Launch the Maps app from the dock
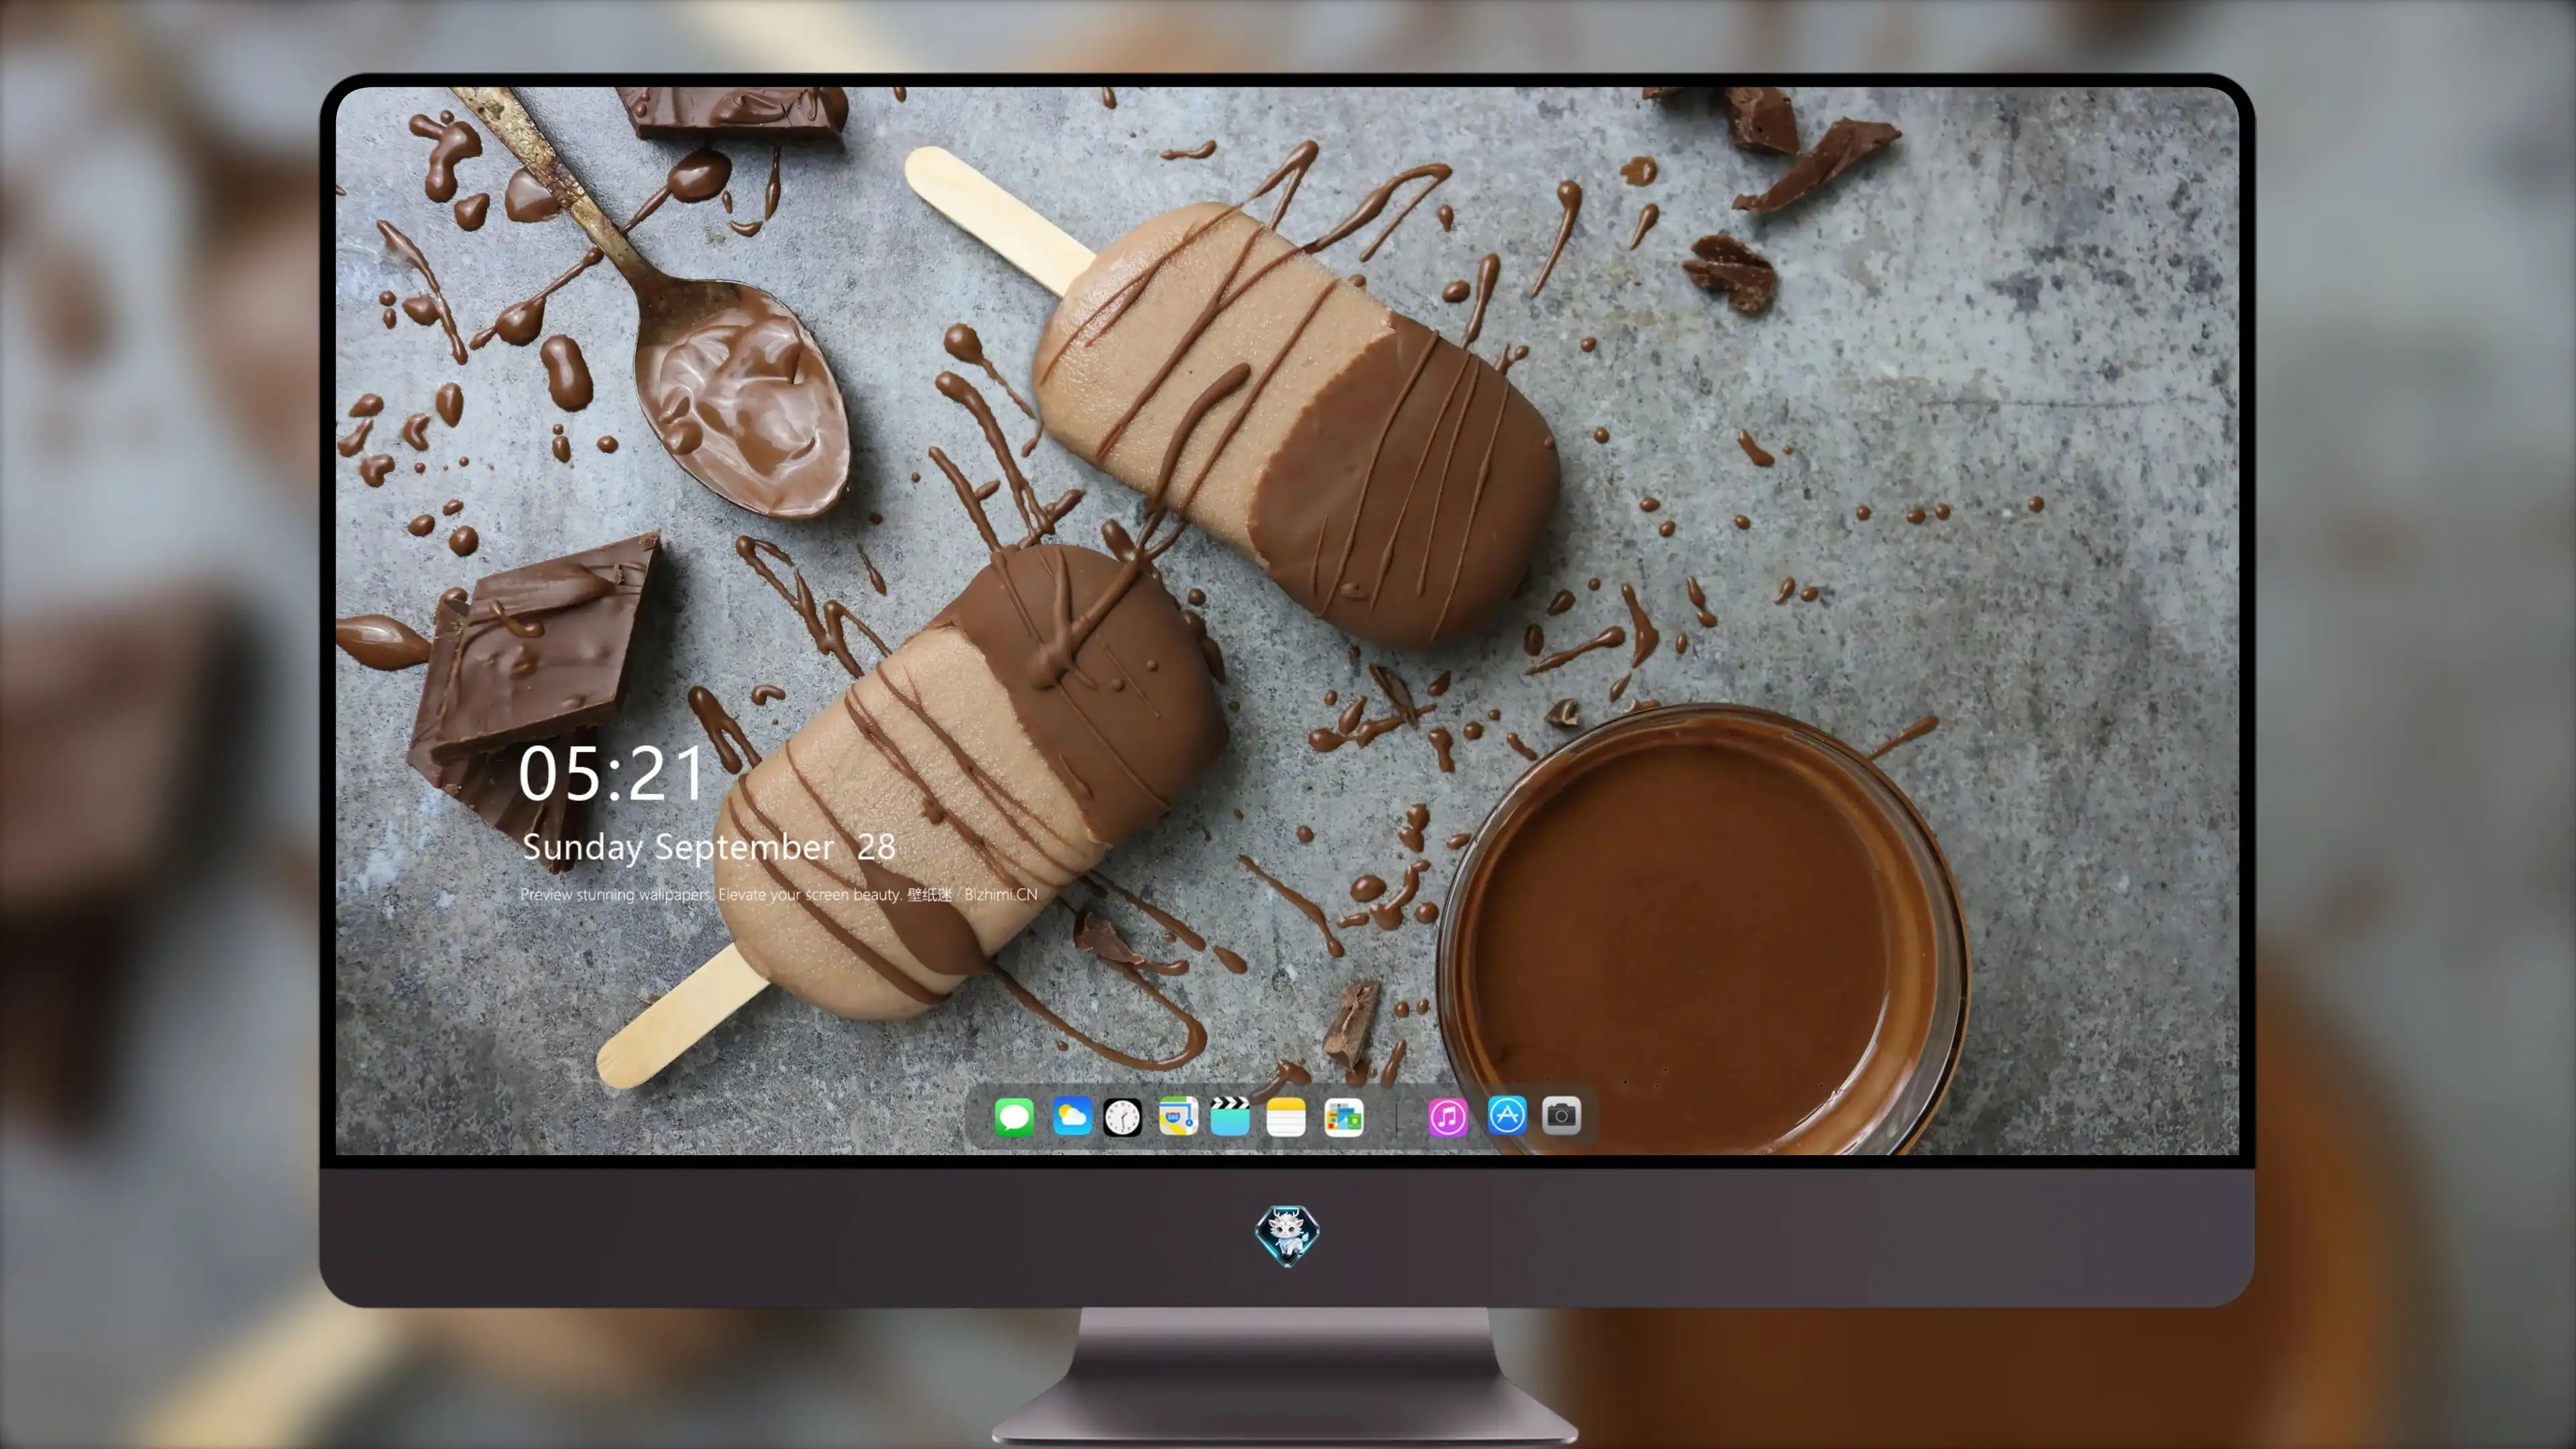 (1178, 1116)
